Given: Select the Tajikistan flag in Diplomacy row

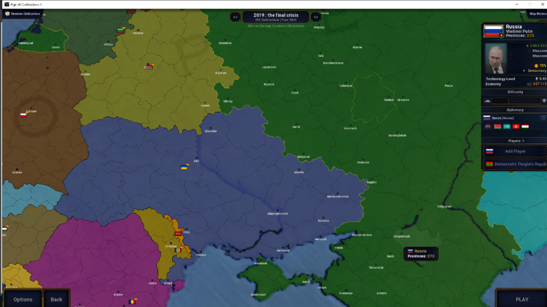Looking at the screenshot, I should pyautogui.click(x=525, y=127).
